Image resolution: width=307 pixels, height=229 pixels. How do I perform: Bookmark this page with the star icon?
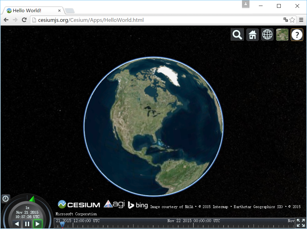292,20
